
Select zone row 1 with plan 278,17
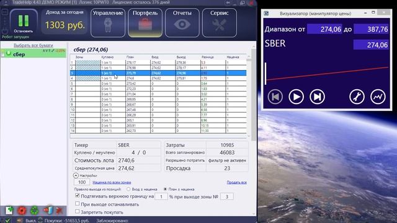pyautogui.click(x=158, y=63)
